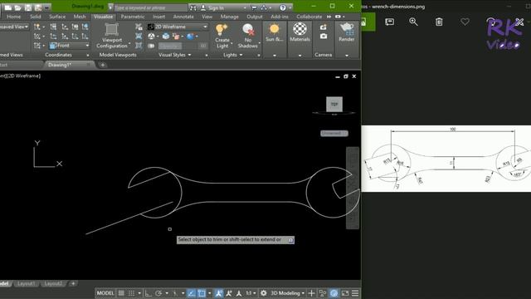Click the Viewport Configuration button

tap(112, 36)
